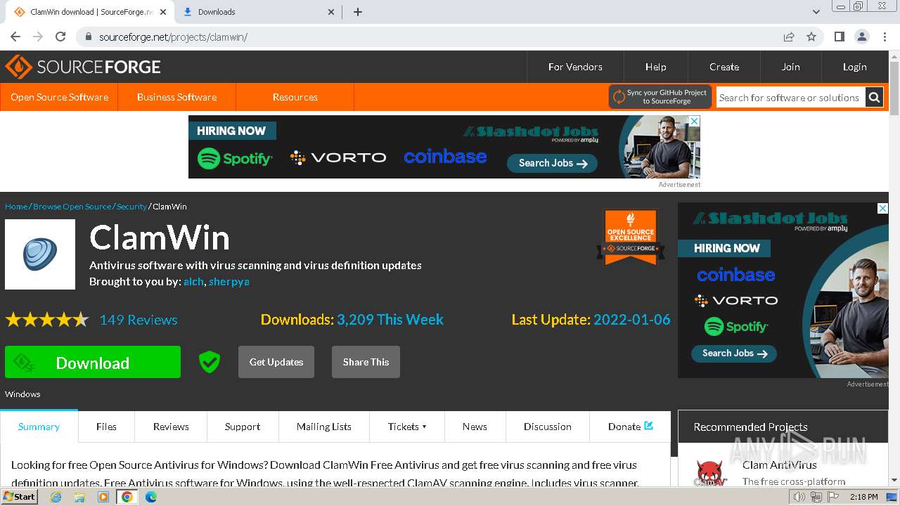This screenshot has width=900, height=506.
Task: Open Chrome from taskbar
Action: pos(127,497)
